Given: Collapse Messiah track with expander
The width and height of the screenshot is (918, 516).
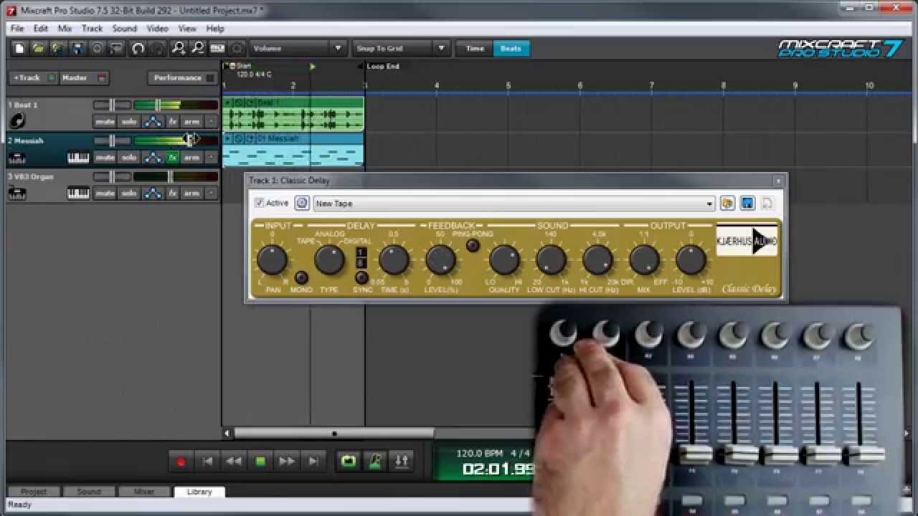Looking at the screenshot, I should pos(212,158).
